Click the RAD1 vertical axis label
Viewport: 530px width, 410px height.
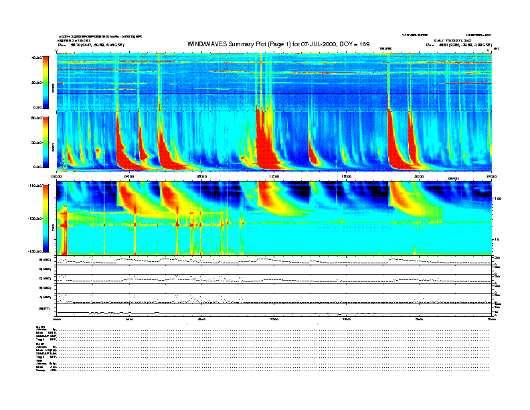pyautogui.click(x=53, y=147)
